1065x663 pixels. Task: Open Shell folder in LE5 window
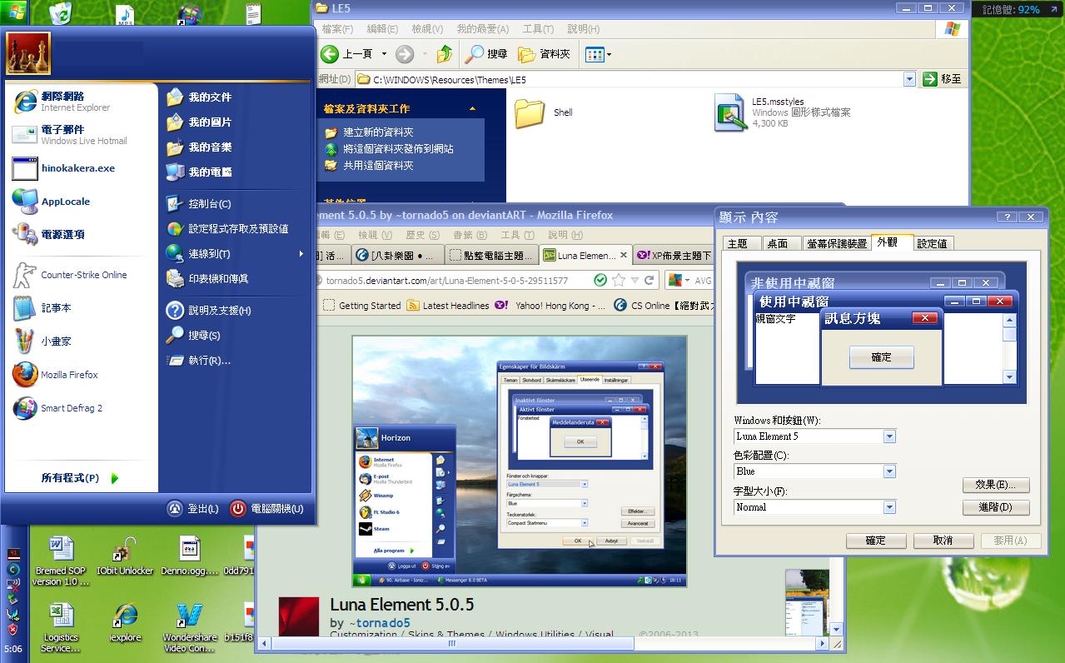(x=544, y=112)
